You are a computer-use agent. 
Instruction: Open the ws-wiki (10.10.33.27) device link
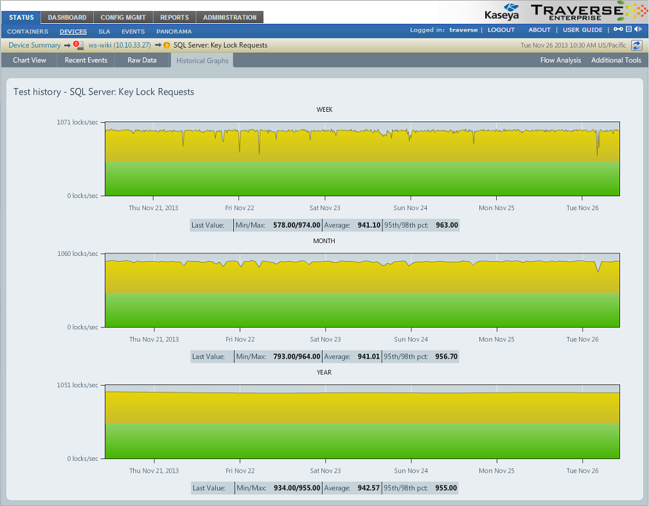120,45
